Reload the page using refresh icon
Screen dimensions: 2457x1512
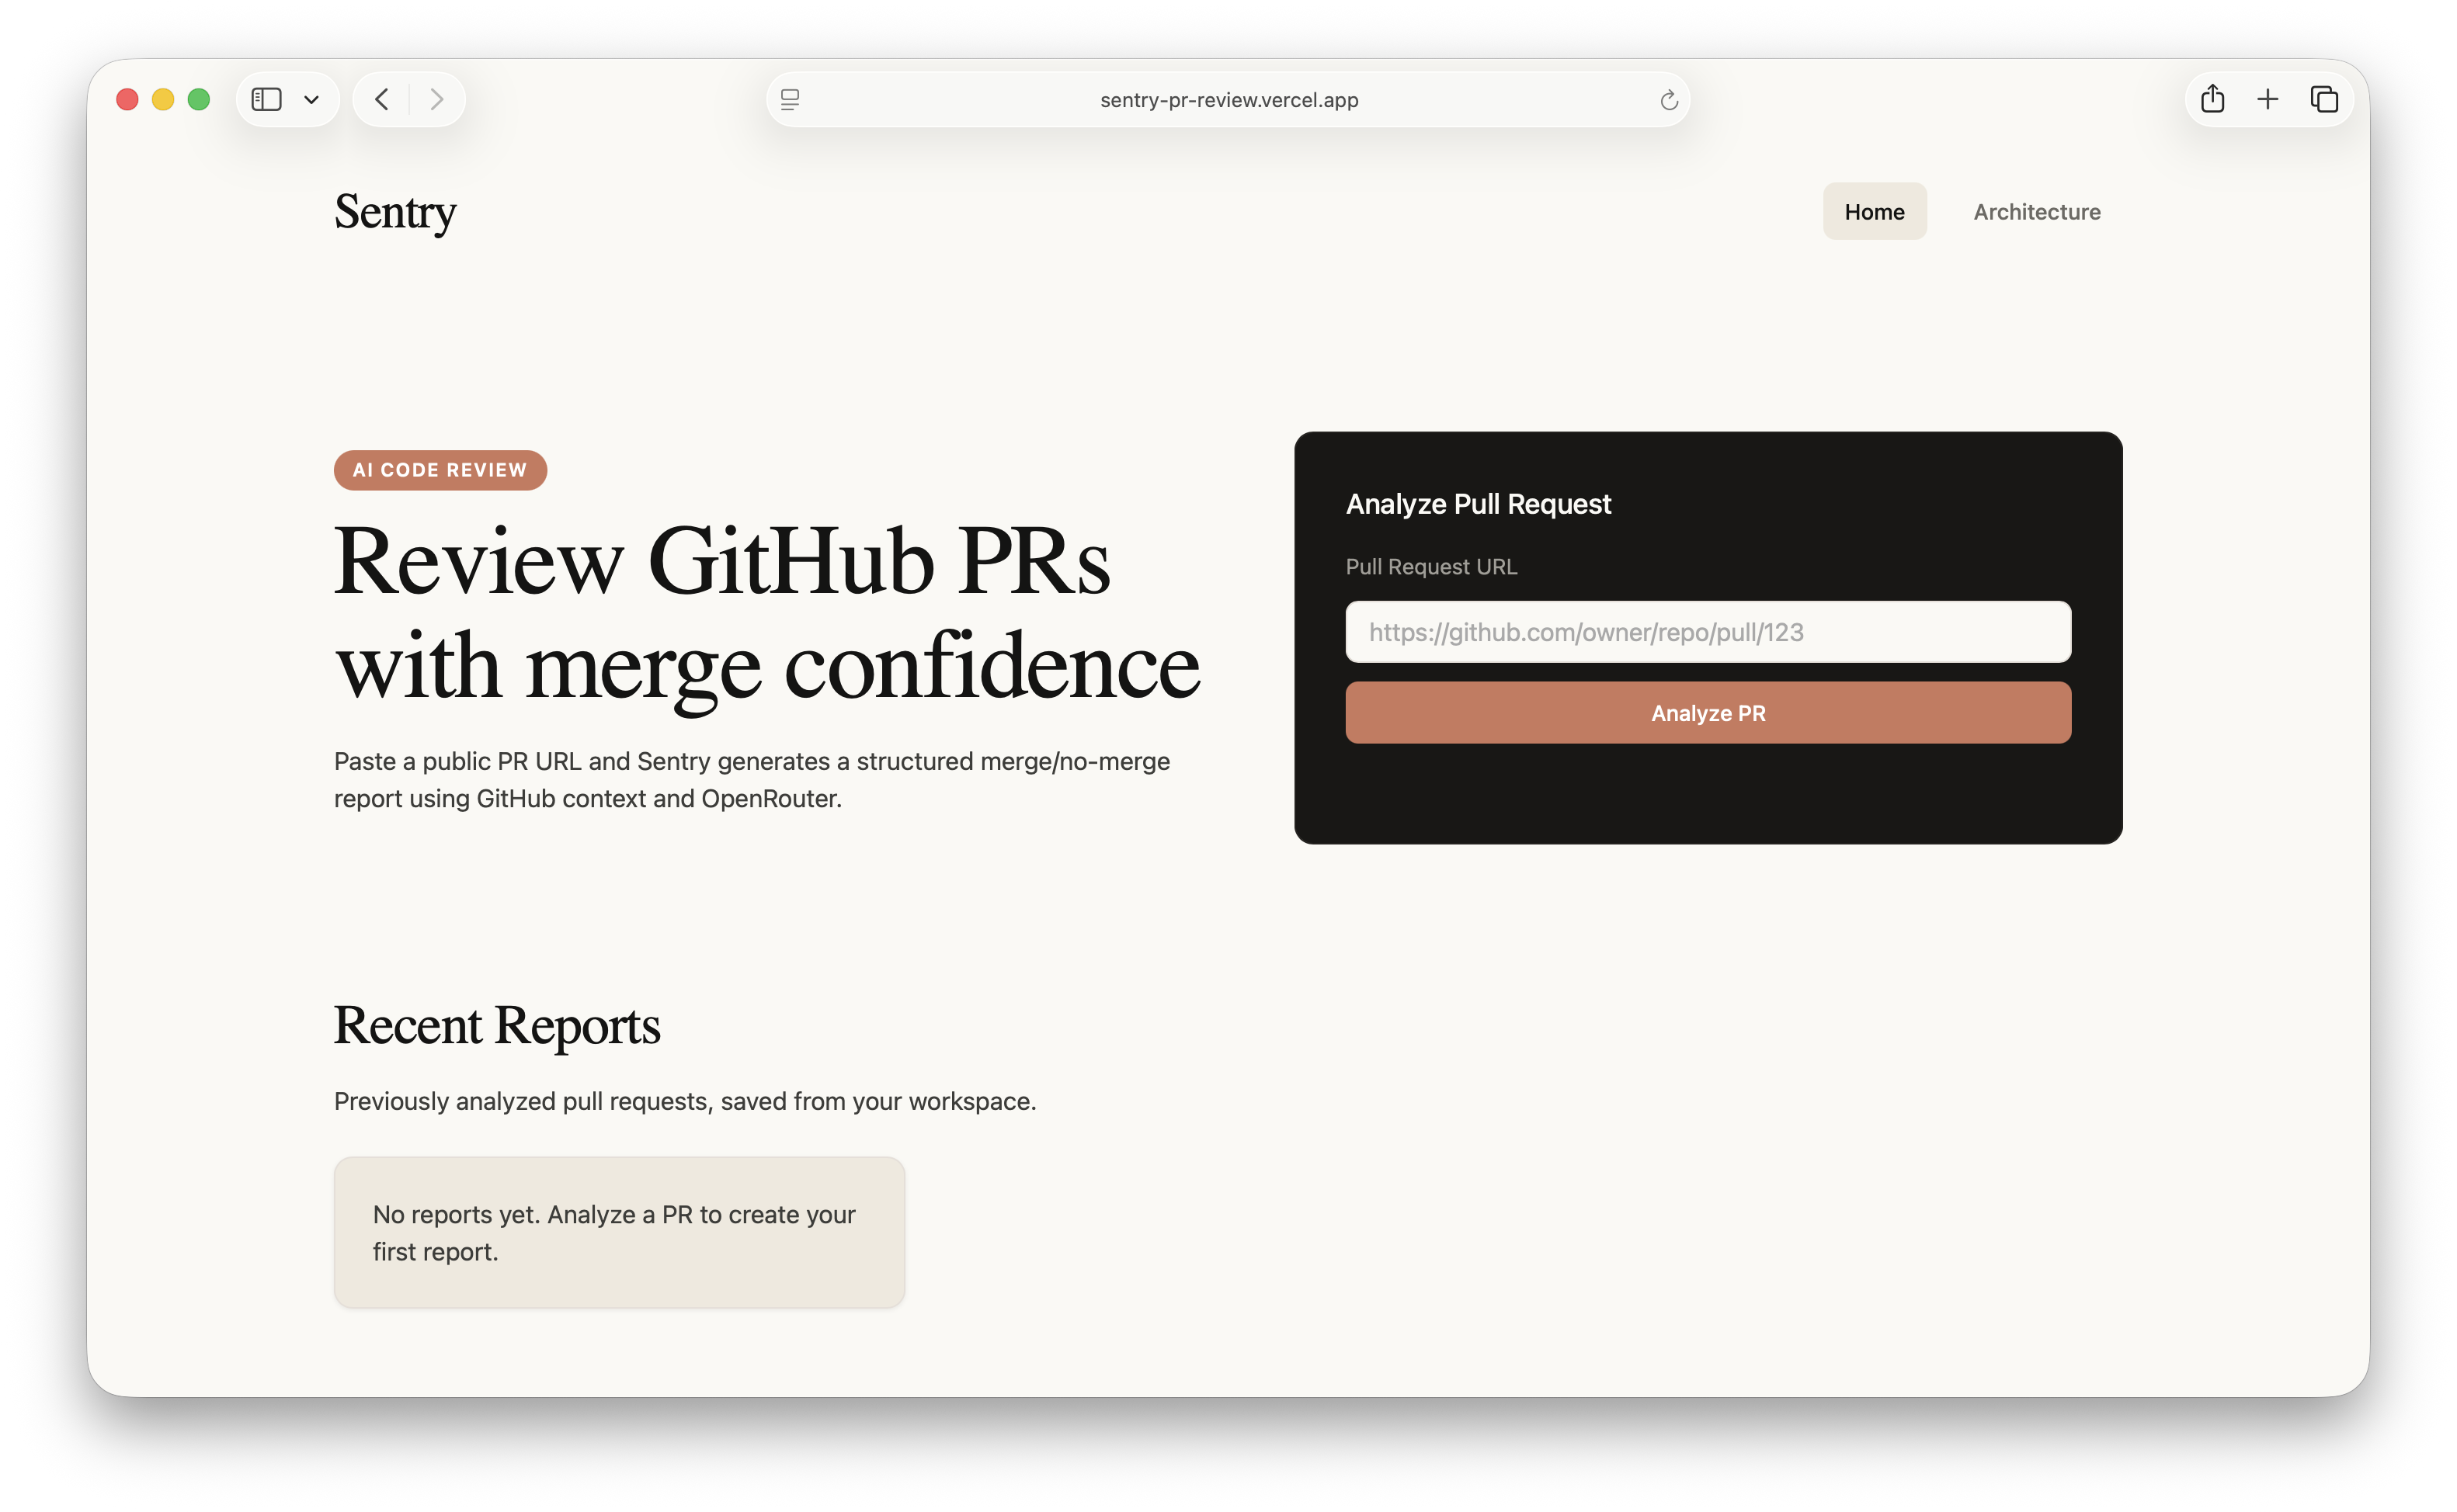[1669, 100]
